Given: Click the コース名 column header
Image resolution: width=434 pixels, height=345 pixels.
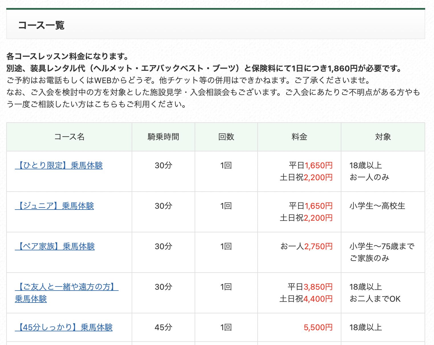Looking at the screenshot, I should coord(69,137).
